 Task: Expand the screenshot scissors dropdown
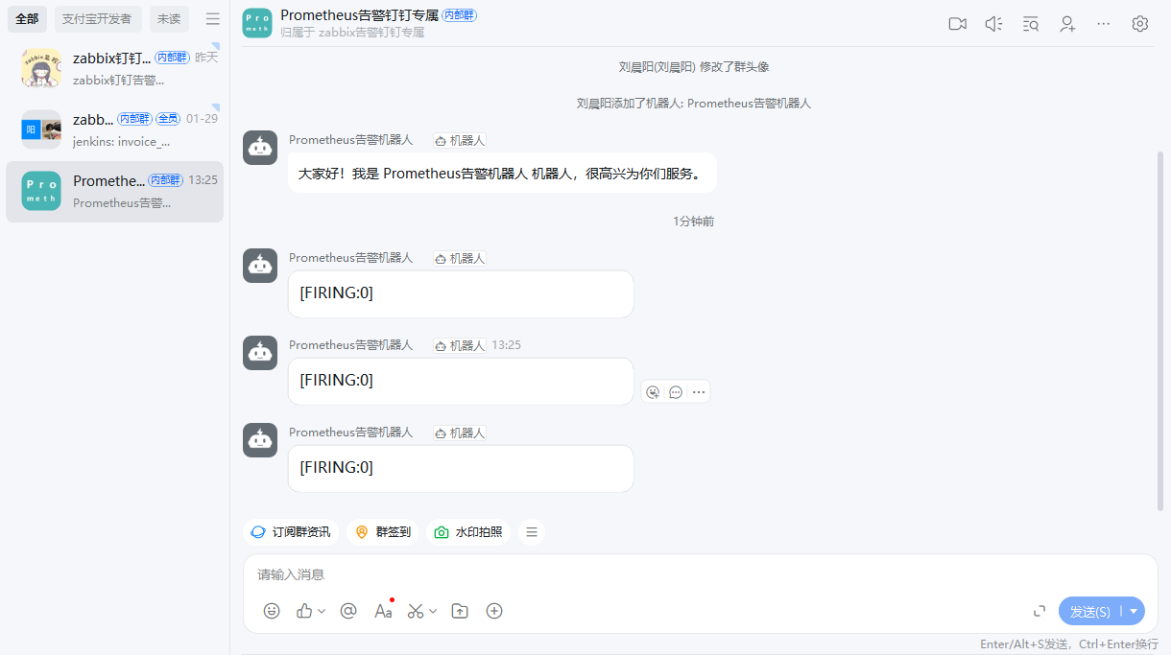[433, 611]
